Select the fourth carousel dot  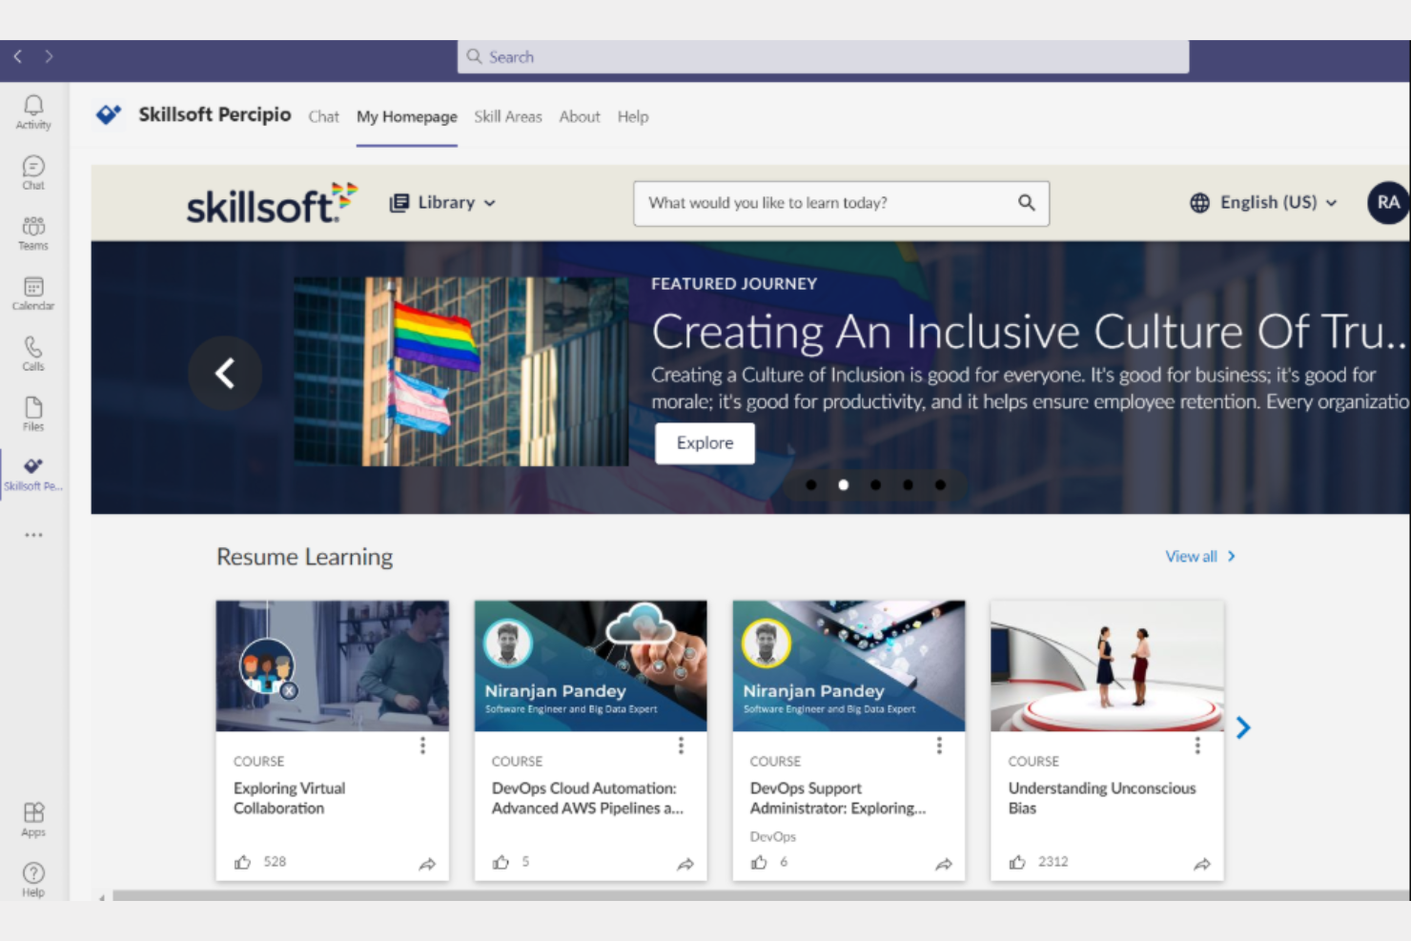point(908,484)
